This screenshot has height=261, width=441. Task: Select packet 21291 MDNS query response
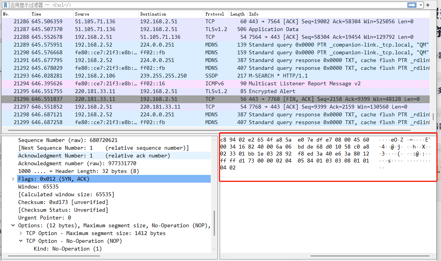216,60
